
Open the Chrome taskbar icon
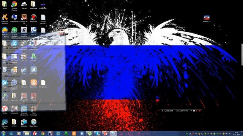tap(43, 133)
